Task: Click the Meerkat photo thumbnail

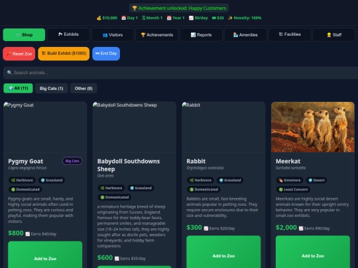Action: click(x=313, y=127)
